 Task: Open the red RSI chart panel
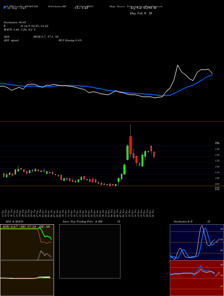point(197,278)
